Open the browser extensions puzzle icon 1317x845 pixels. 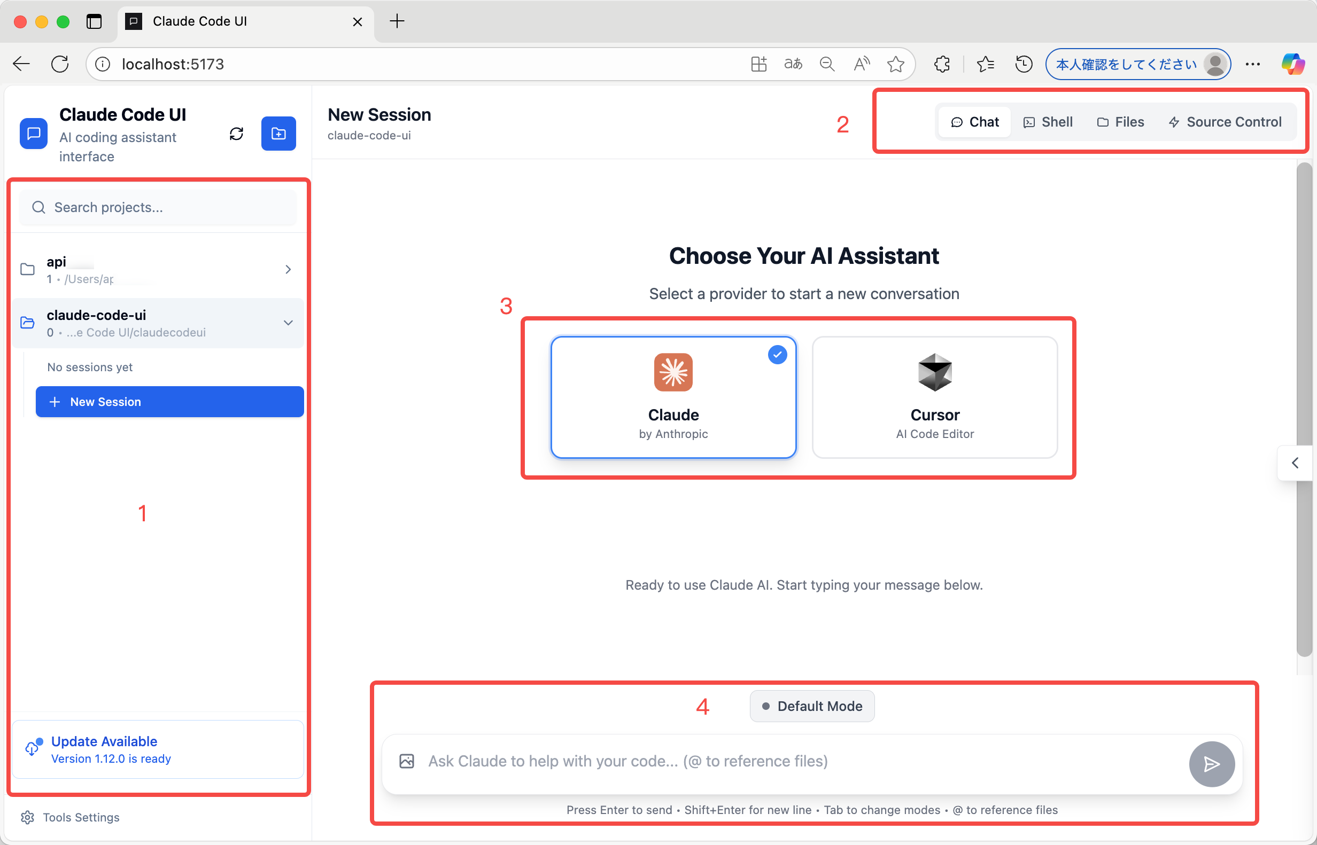coord(942,64)
